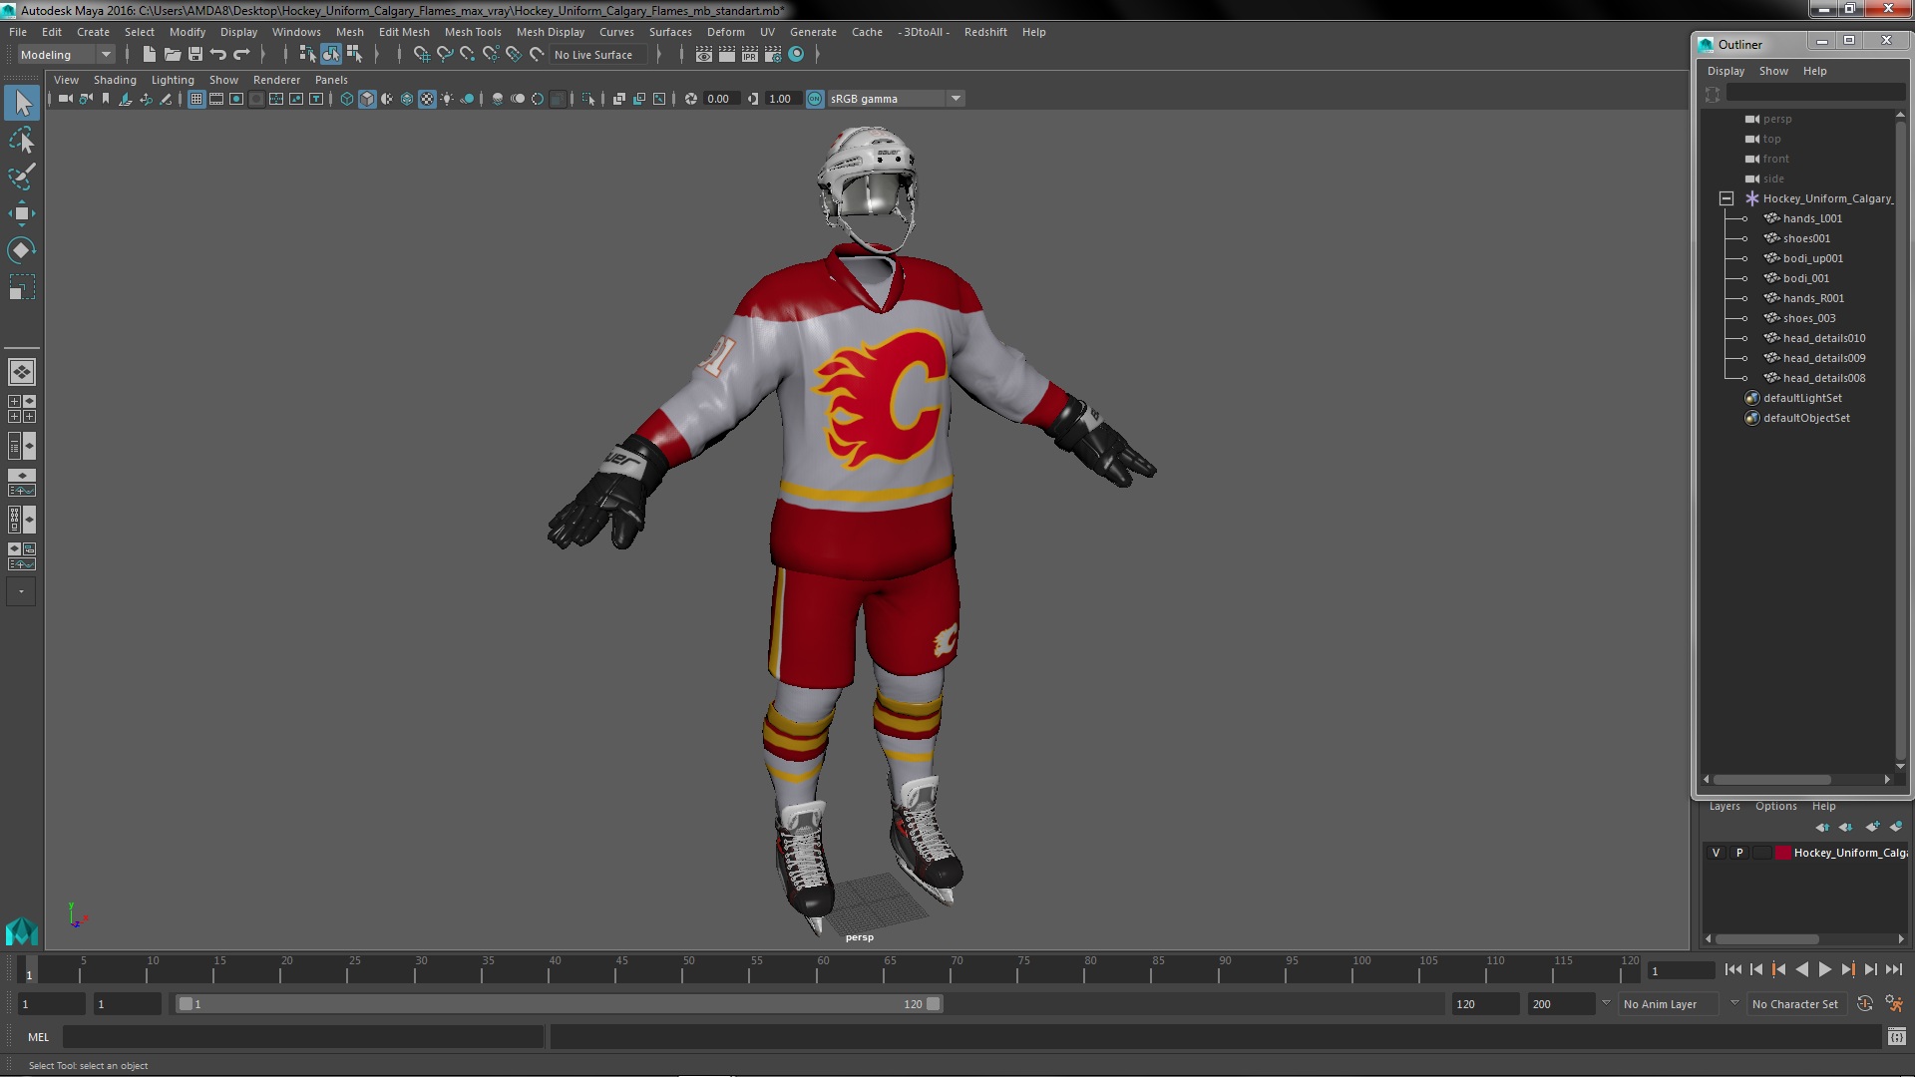Activate the Select tool arrow
Viewport: 1915px width, 1077px height.
coord(22,103)
